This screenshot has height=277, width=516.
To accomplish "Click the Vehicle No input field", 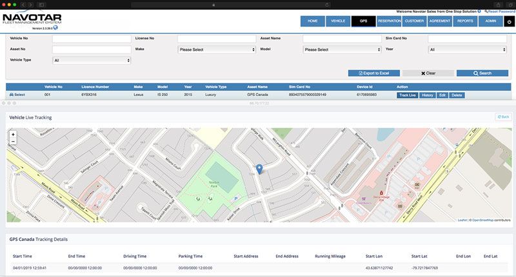I will tap(92, 39).
